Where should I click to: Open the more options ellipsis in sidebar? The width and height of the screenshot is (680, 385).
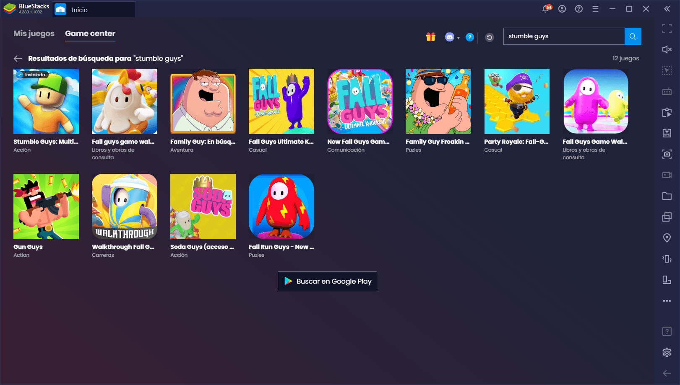667,301
